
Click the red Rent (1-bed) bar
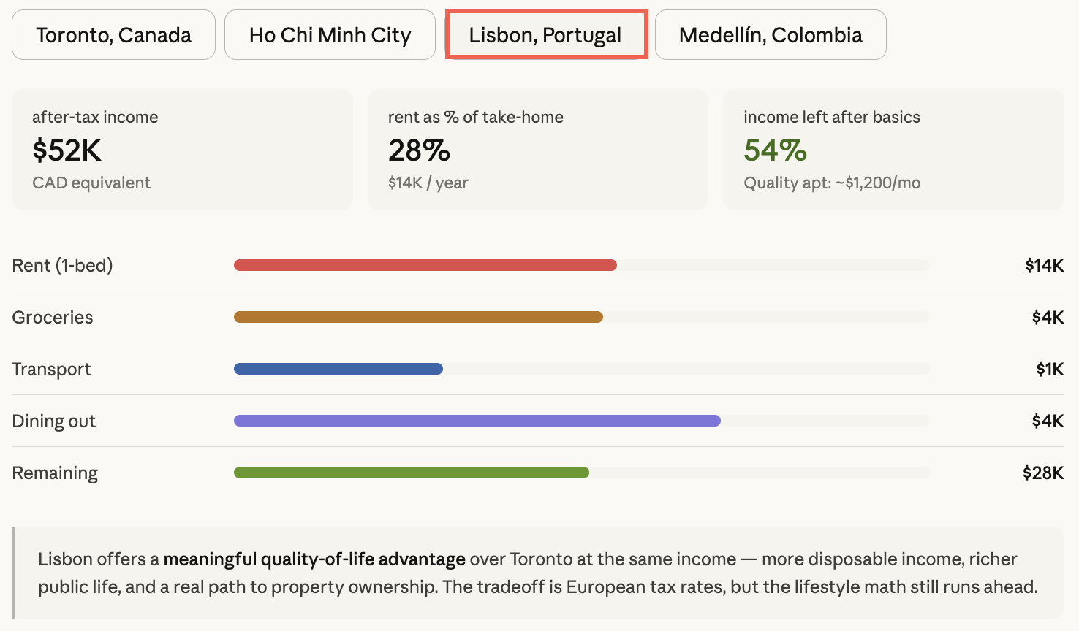coord(425,265)
